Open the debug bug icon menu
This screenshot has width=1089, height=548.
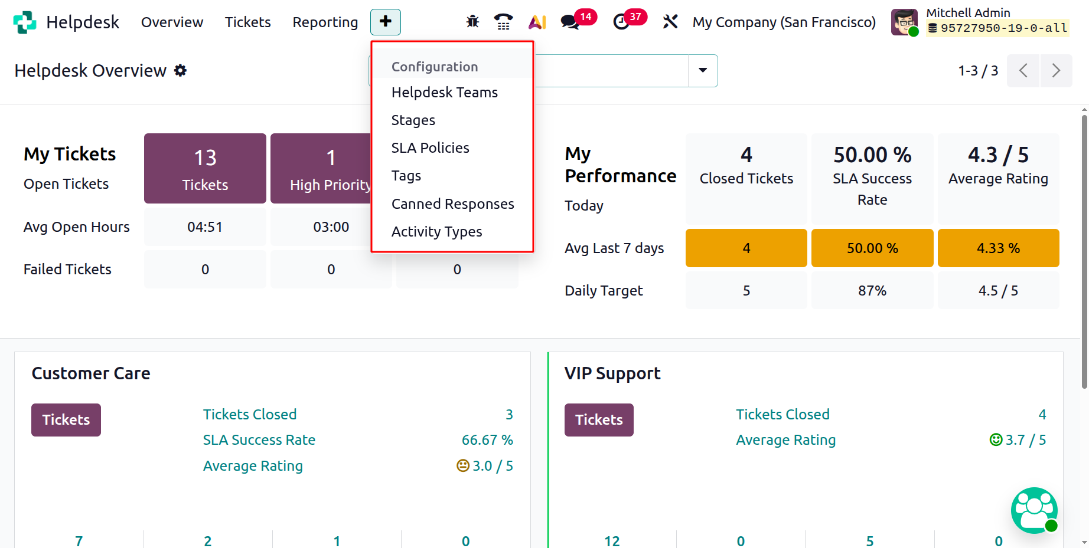[472, 22]
